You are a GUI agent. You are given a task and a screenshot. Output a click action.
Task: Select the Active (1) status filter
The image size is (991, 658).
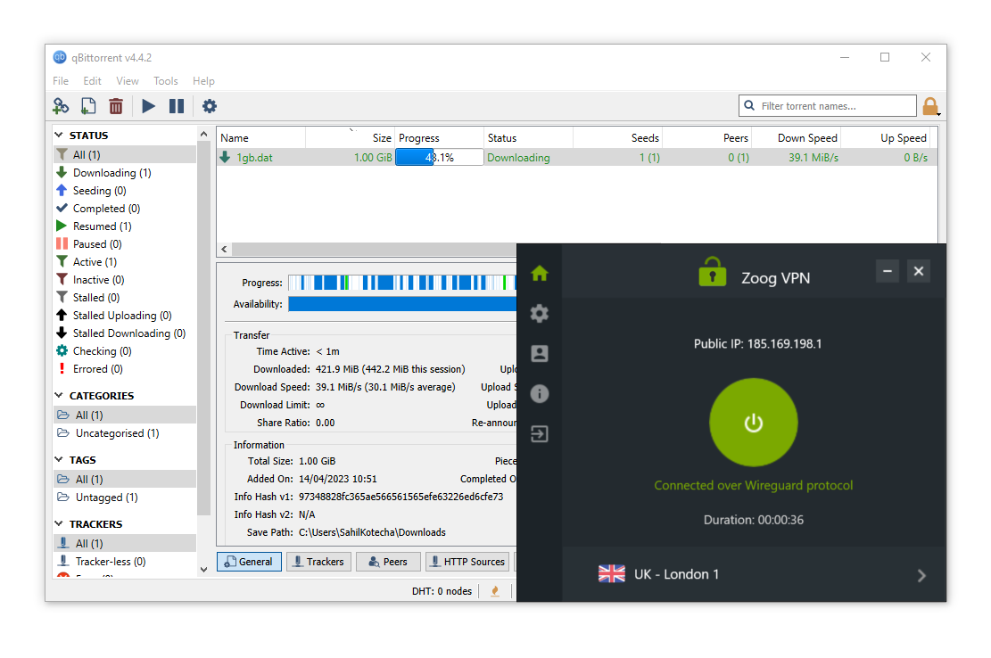point(125,261)
